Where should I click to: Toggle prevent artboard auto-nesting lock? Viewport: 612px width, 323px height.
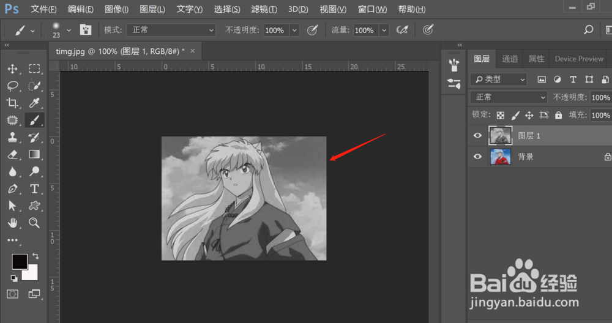coord(543,115)
